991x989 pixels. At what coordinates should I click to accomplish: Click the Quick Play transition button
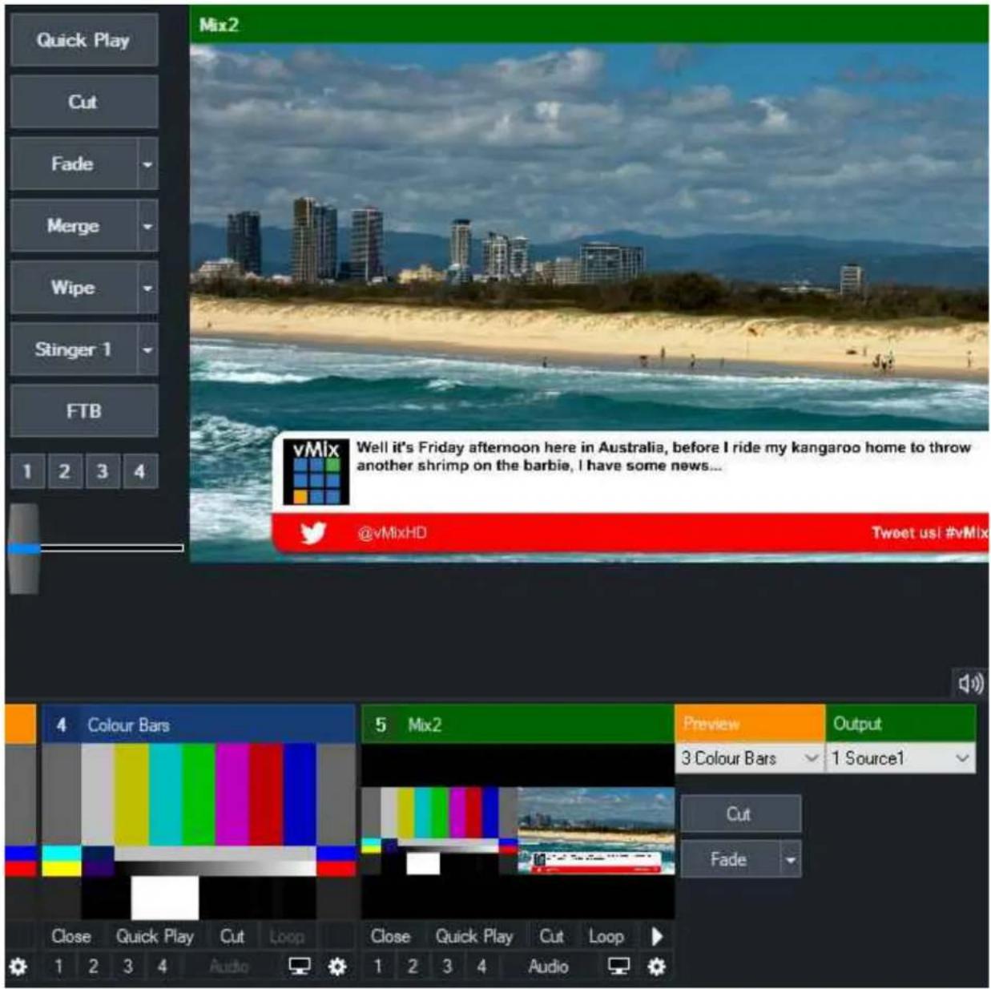(84, 40)
